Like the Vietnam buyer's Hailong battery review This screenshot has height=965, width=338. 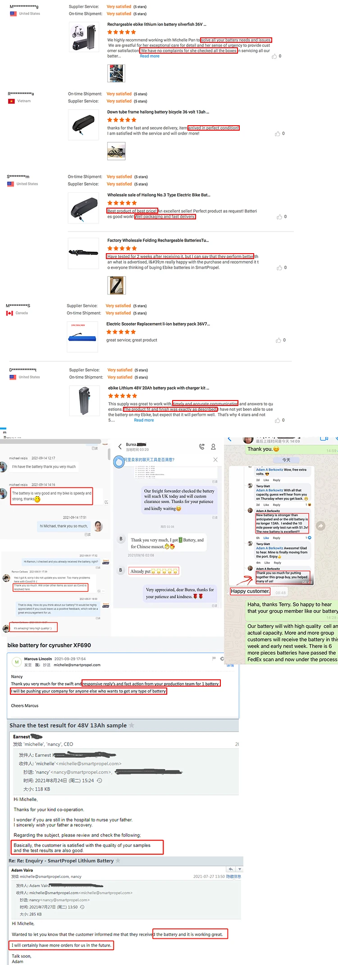(278, 134)
